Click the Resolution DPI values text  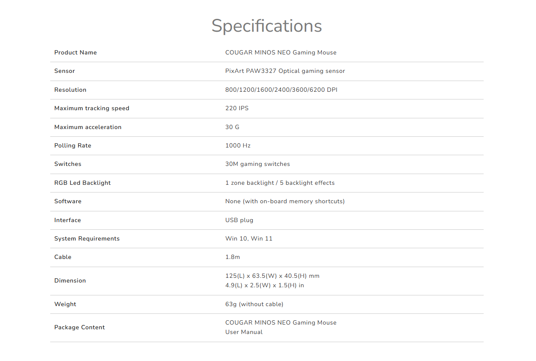(x=281, y=90)
